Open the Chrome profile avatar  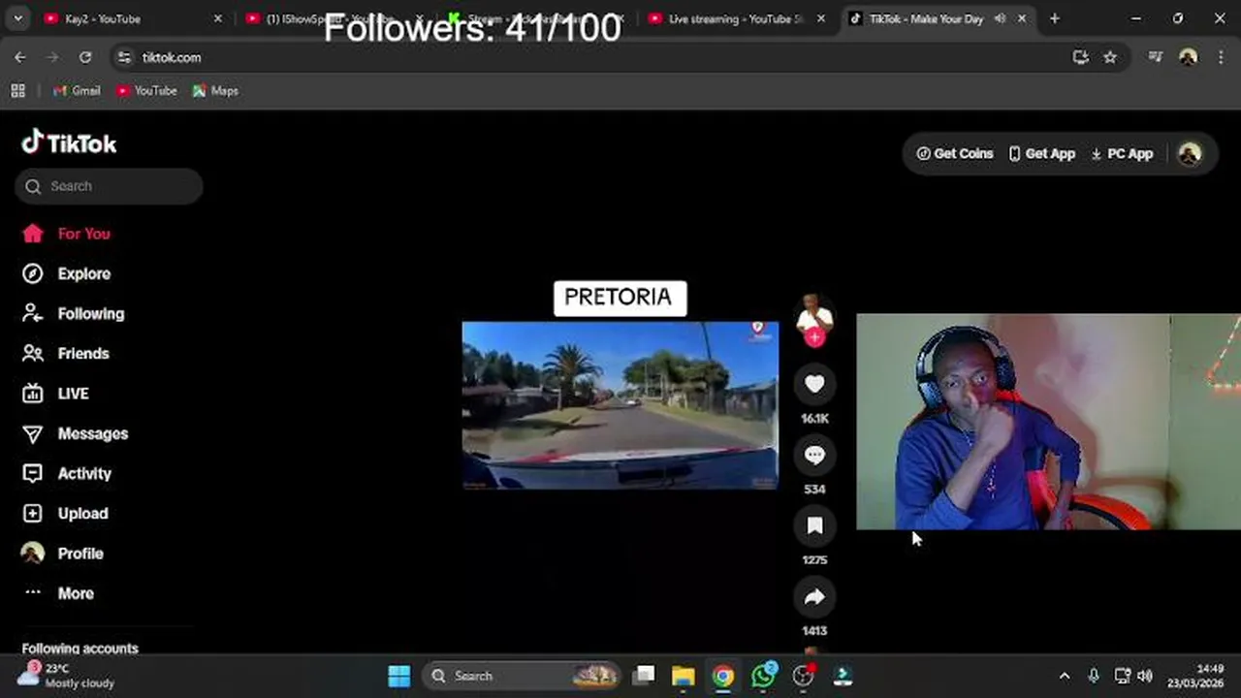(1188, 57)
